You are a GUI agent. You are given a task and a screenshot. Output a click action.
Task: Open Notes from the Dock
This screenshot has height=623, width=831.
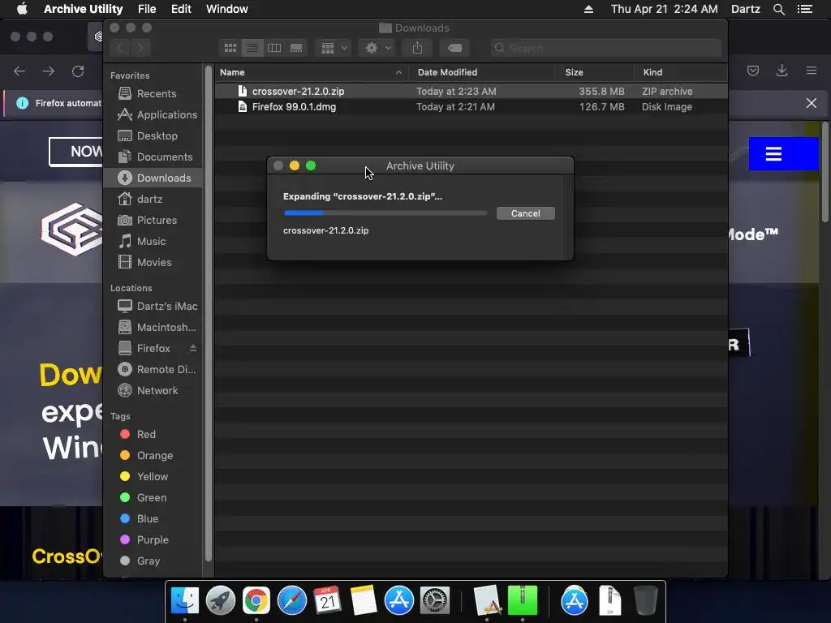363,600
